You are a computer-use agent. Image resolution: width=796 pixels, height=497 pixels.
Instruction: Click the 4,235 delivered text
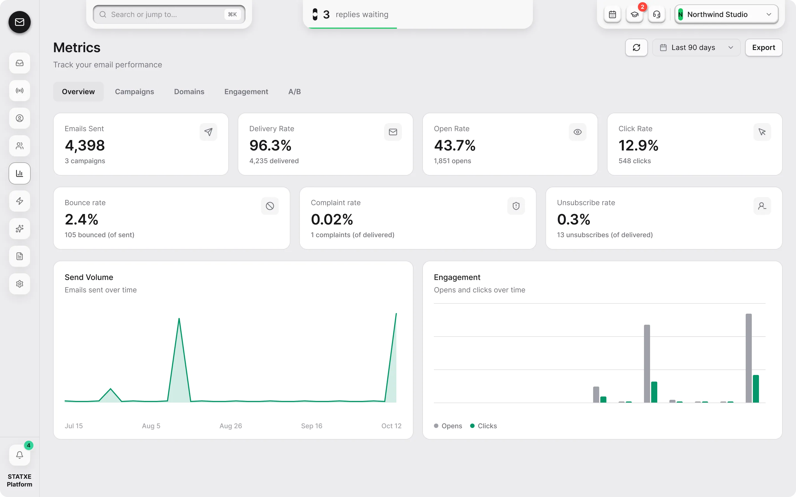(x=274, y=161)
